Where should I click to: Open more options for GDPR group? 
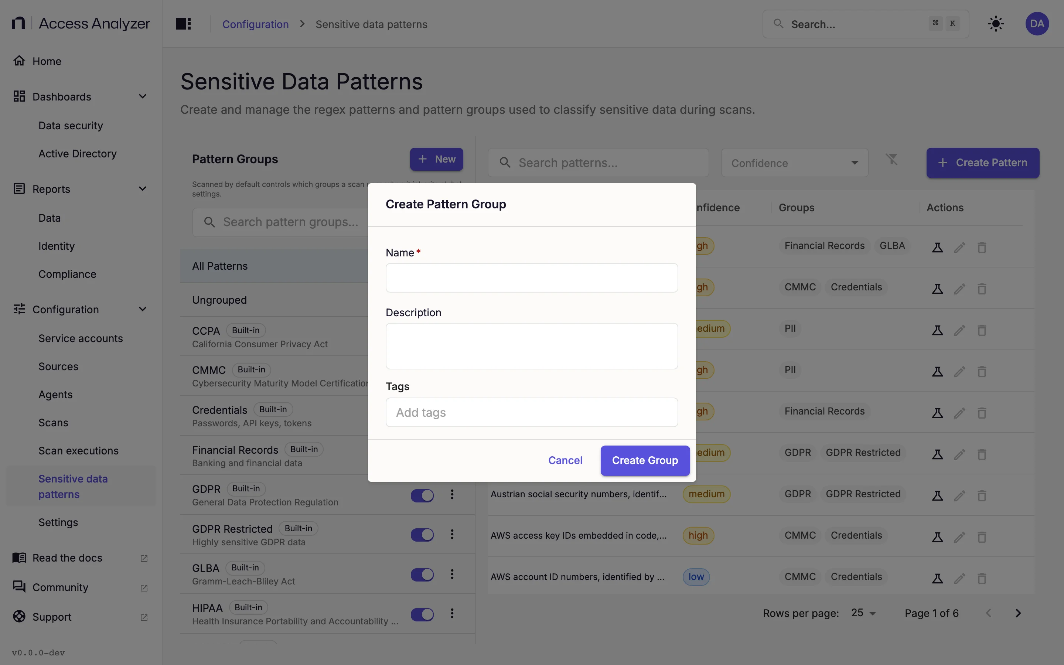point(452,495)
